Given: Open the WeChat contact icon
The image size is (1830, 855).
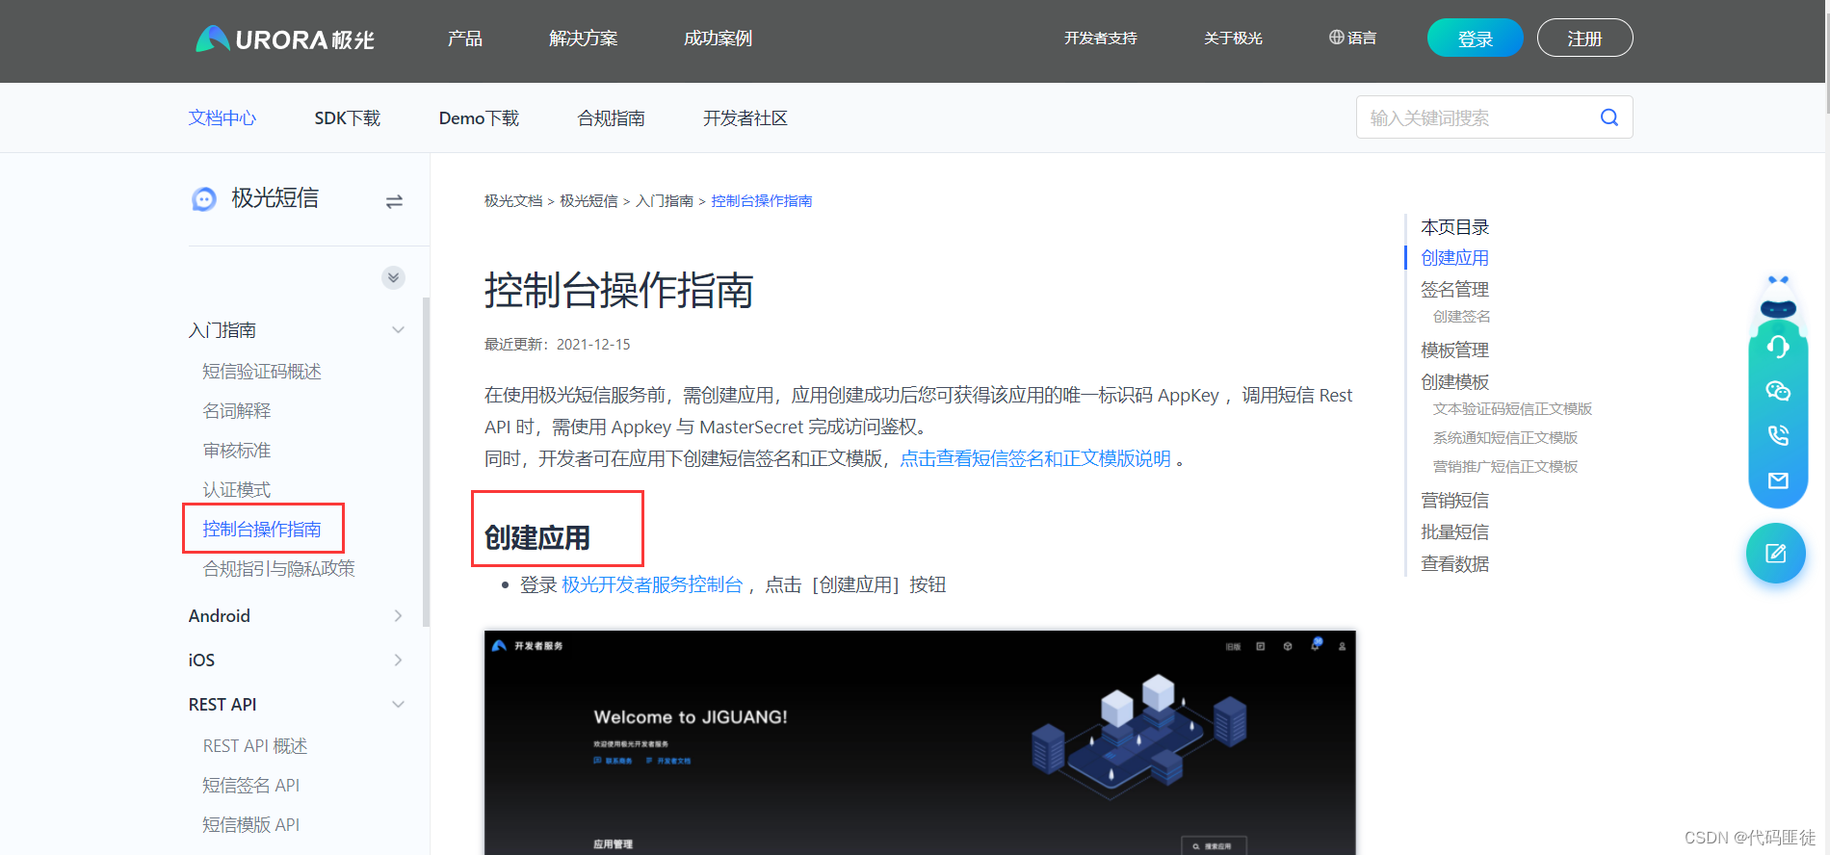Looking at the screenshot, I should (x=1778, y=391).
